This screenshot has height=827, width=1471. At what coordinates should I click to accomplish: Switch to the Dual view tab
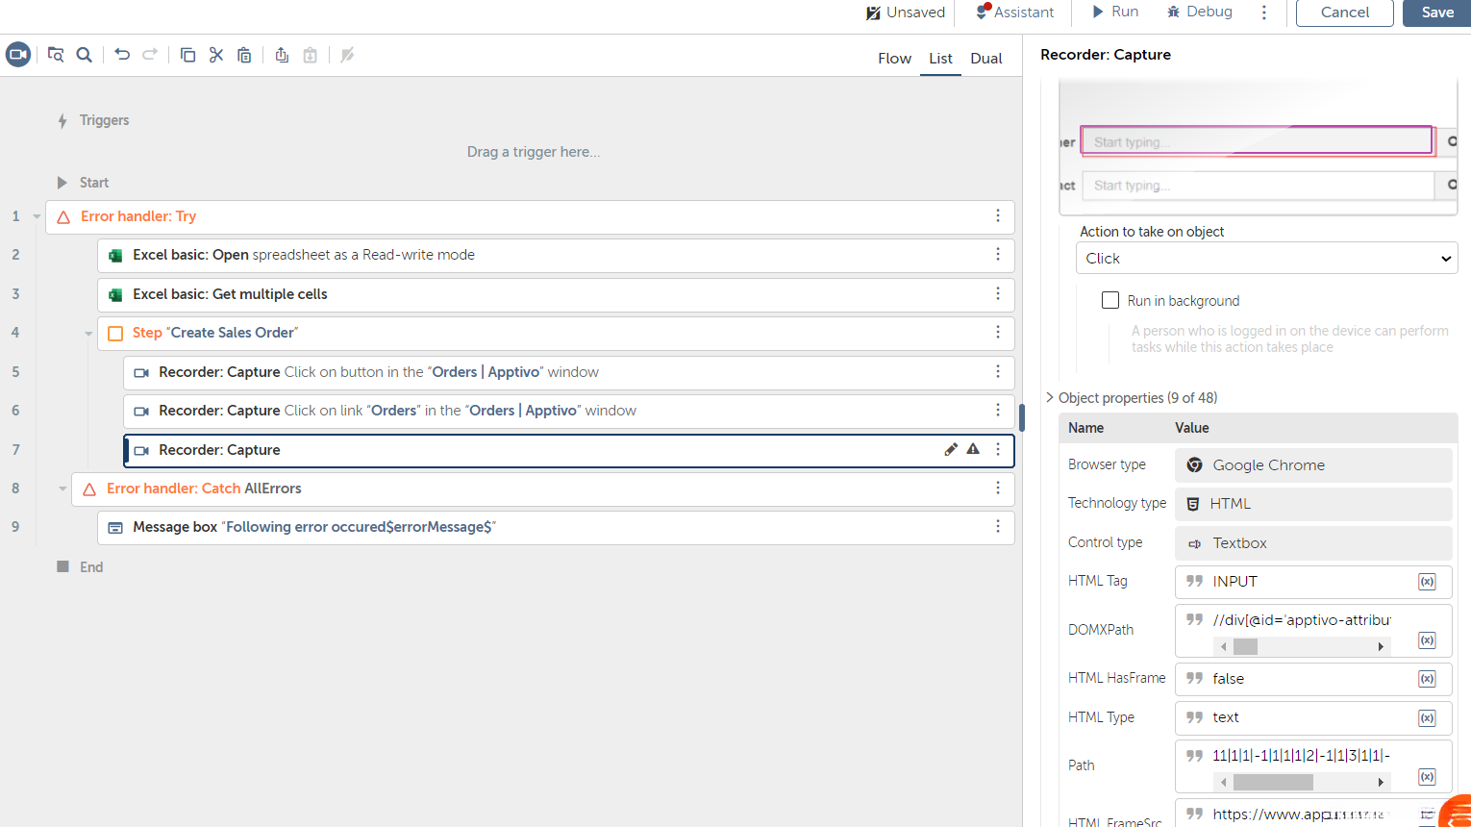[986, 59]
